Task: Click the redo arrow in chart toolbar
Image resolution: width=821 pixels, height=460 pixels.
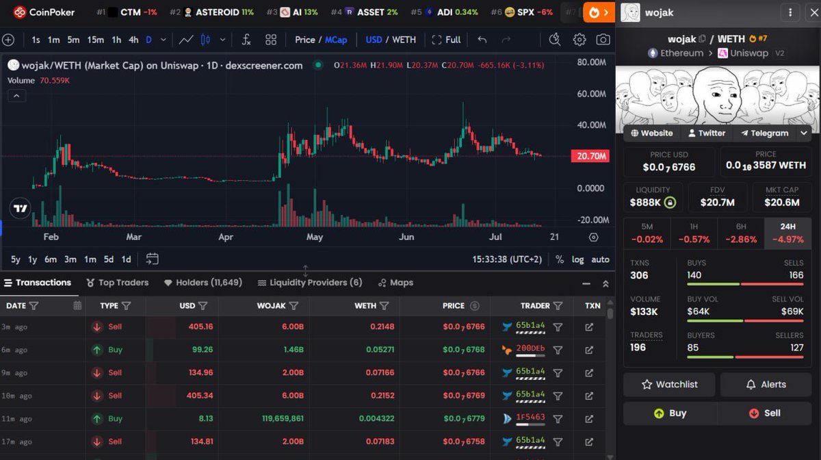Action: point(506,40)
